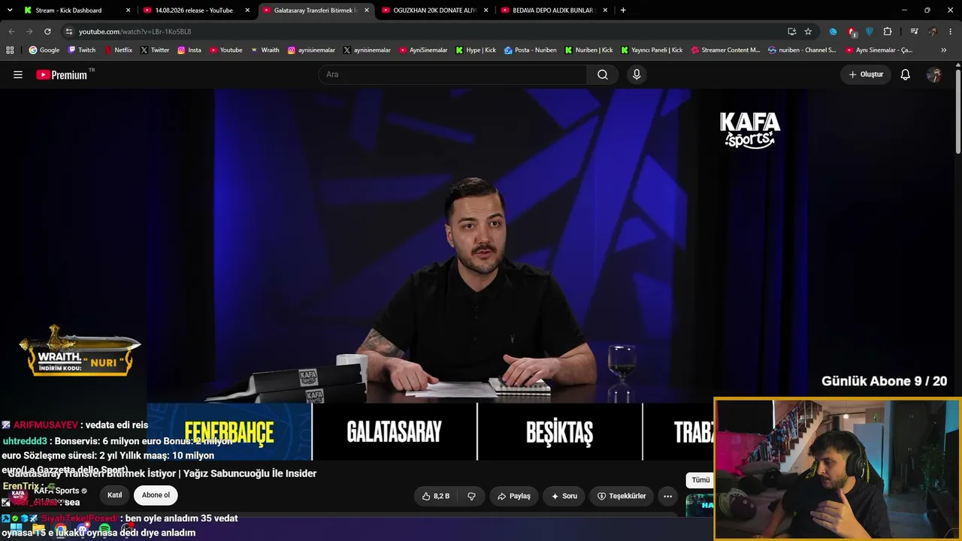Open the Chrome three-dot menu
This screenshot has height=541, width=962.
(951, 32)
